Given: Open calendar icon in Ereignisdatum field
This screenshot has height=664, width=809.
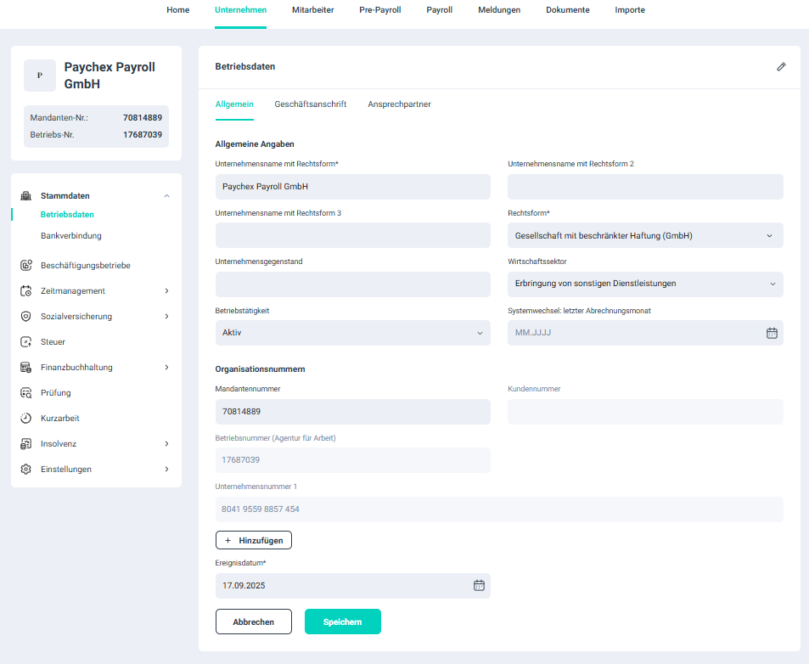Looking at the screenshot, I should [x=479, y=585].
